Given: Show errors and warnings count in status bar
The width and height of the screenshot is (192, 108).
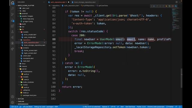Looking at the screenshot, I should (15, 107).
